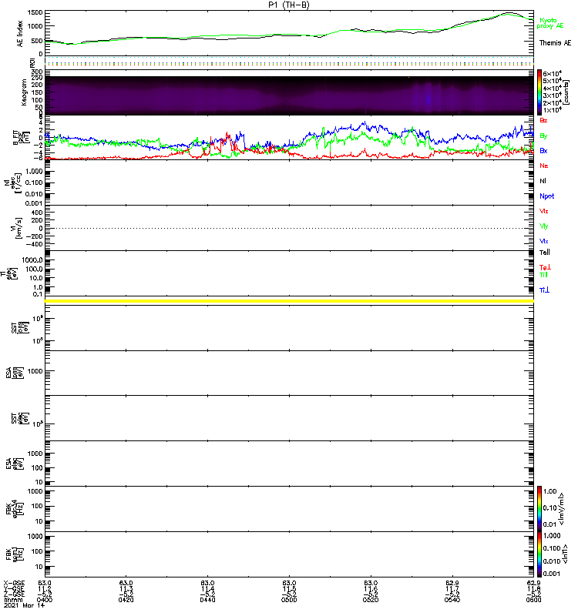Click the <|nT|> color bar unit label
578x616 pixels.
[x=565, y=554]
